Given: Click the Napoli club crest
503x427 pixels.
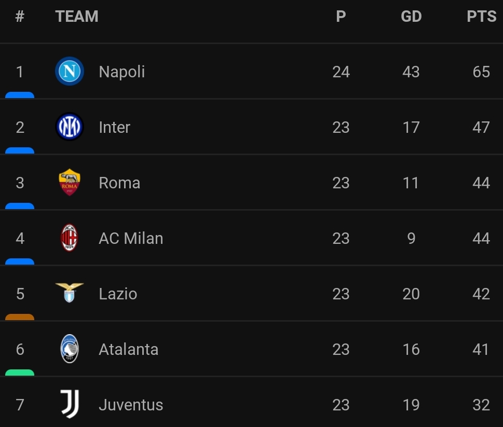Looking at the screenshot, I should (x=70, y=72).
